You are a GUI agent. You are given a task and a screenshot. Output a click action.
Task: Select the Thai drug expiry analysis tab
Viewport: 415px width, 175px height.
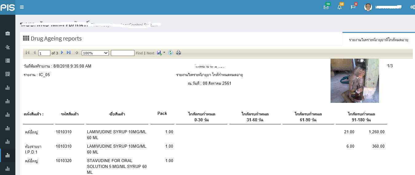pyautogui.click(x=378, y=40)
